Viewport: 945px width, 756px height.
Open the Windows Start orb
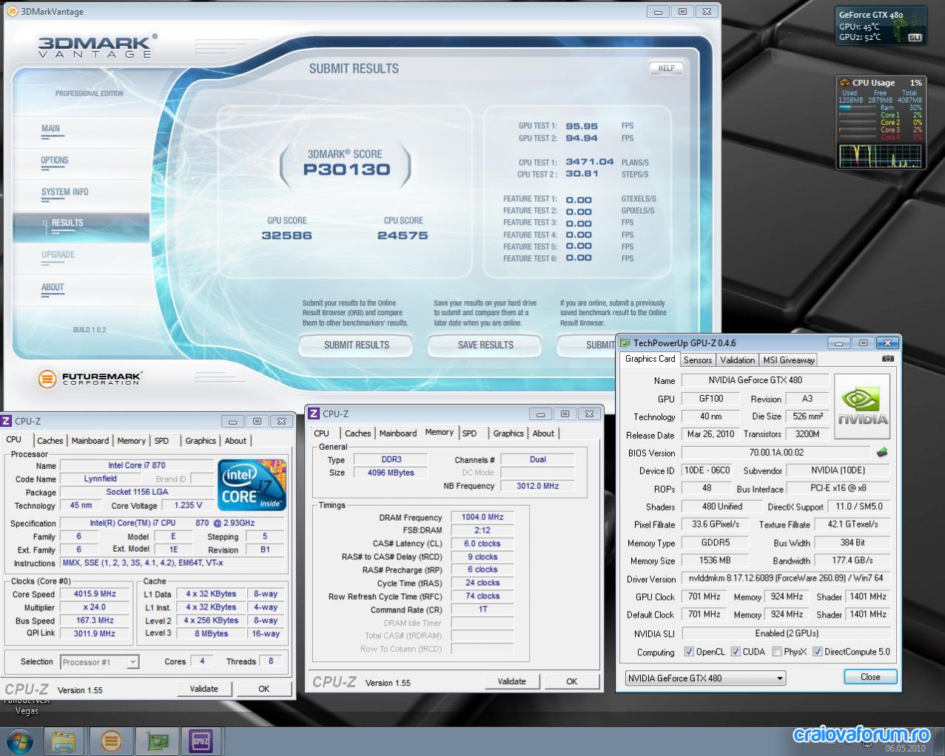(x=20, y=740)
